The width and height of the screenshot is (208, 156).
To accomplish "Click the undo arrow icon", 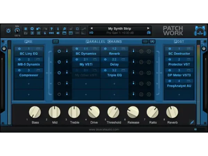I will coord(38,29).
